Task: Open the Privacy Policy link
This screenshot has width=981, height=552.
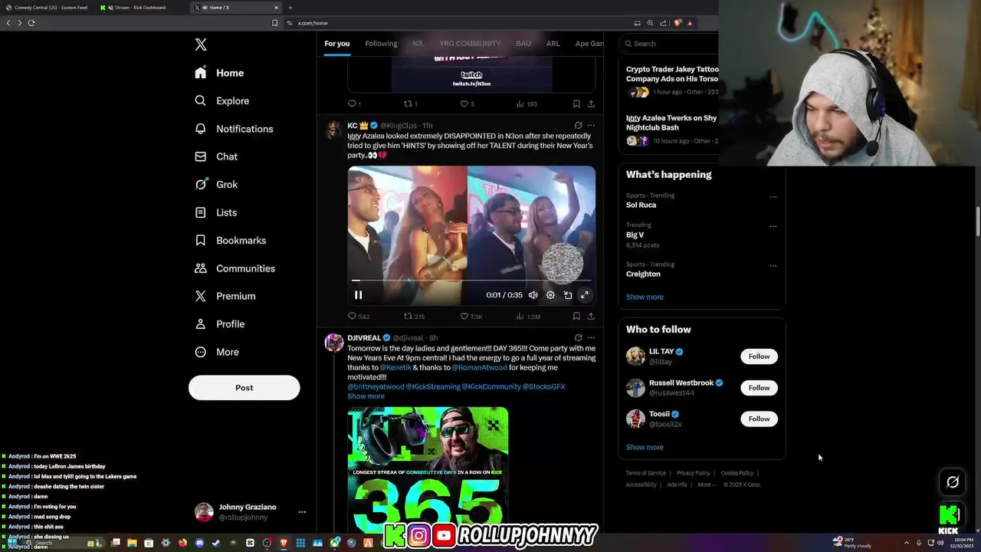Action: (693, 473)
